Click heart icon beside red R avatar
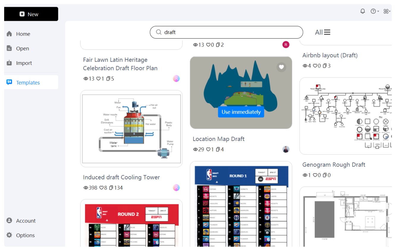 pos(208,45)
